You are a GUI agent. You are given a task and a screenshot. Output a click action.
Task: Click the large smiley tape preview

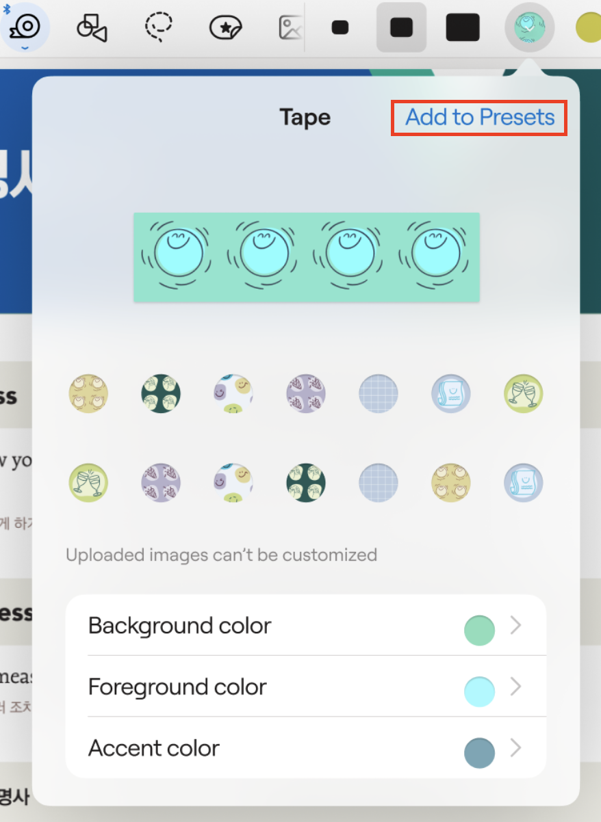(306, 256)
